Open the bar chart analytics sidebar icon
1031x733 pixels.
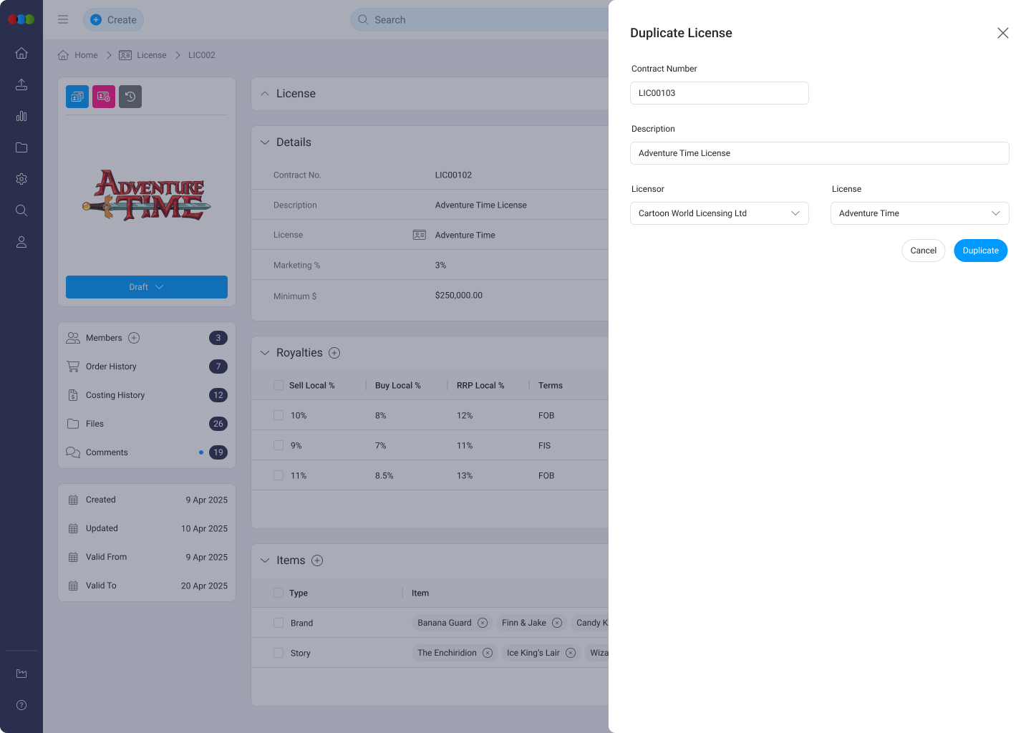click(21, 116)
